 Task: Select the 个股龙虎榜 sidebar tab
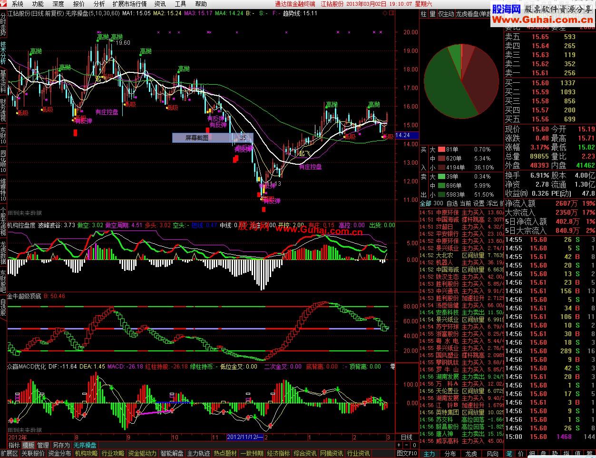point(3,221)
